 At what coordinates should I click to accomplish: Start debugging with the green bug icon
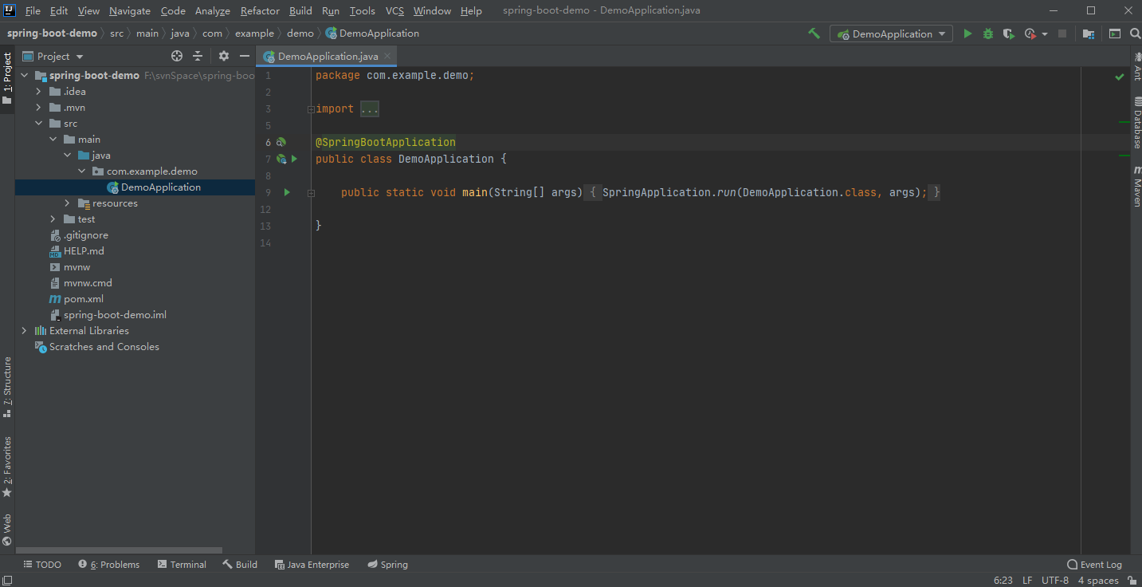pos(988,33)
